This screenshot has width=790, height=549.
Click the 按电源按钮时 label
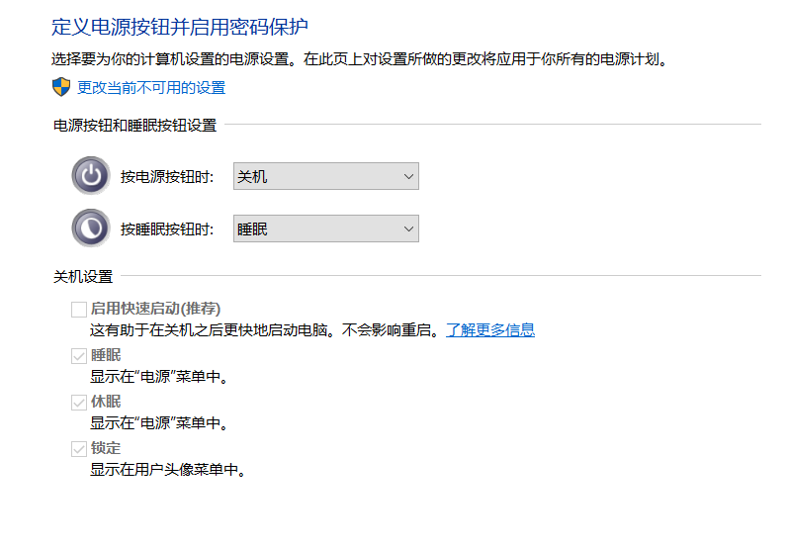pyautogui.click(x=167, y=177)
